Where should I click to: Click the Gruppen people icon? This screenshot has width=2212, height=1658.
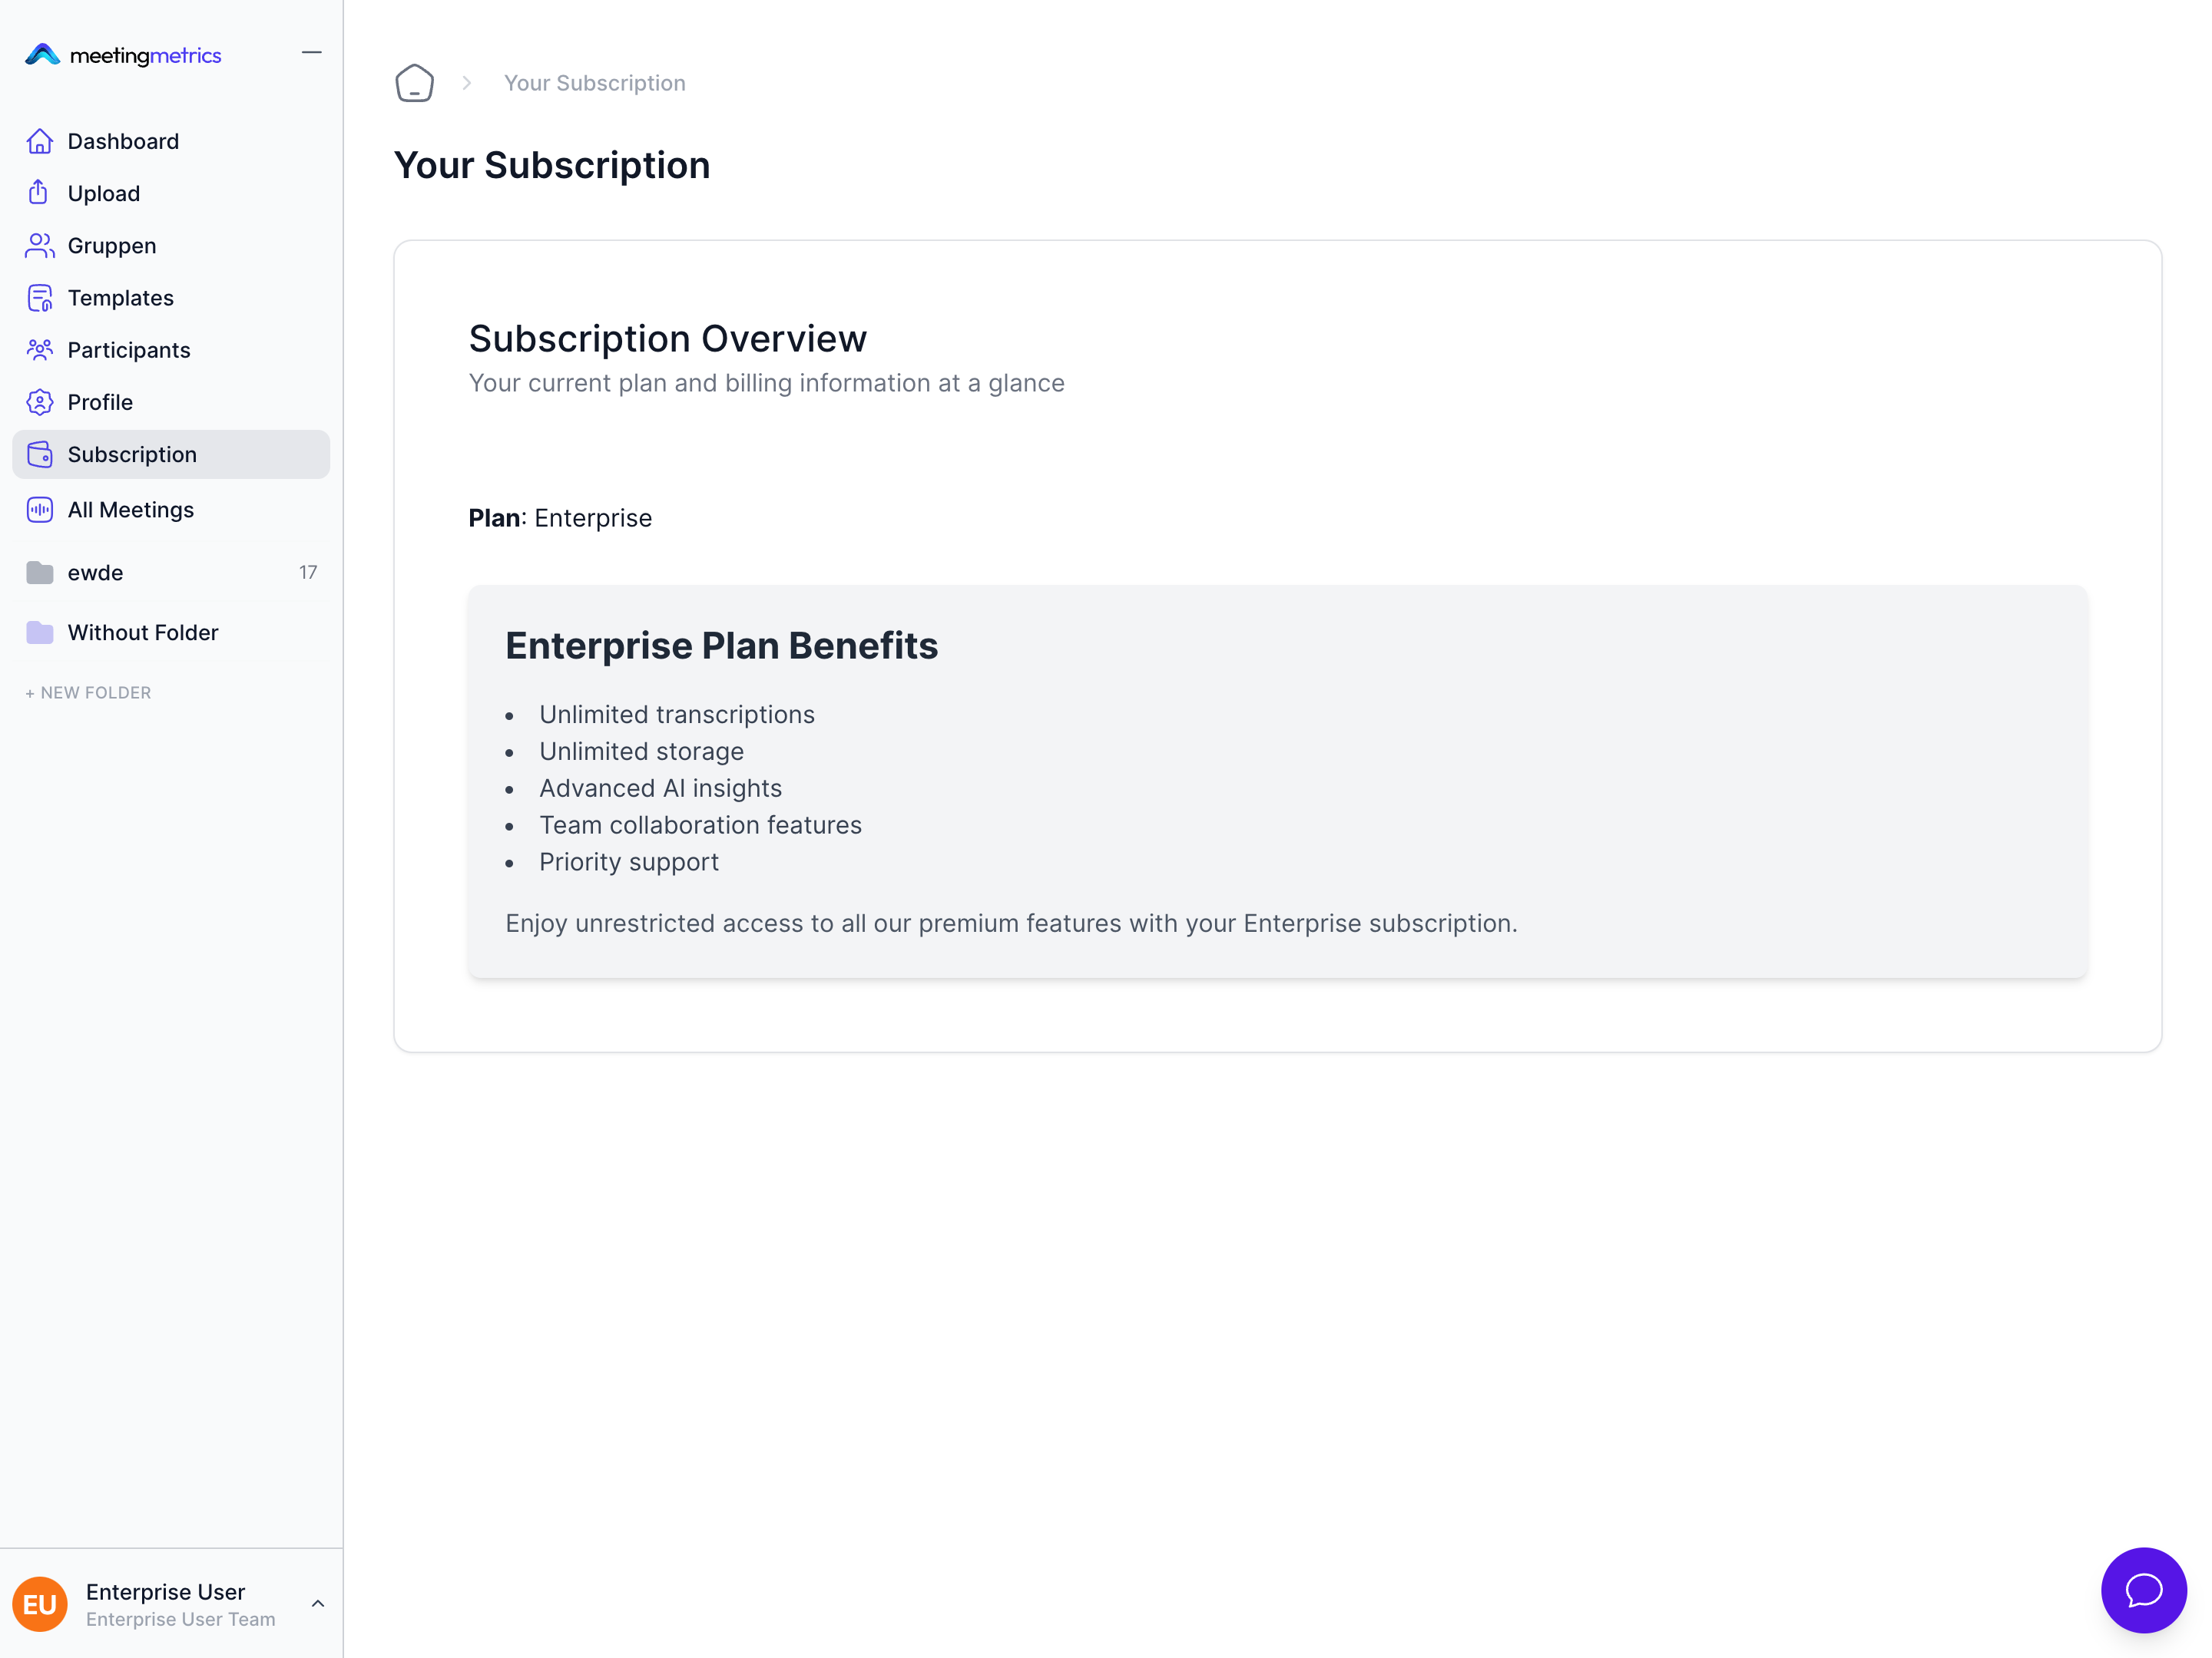coord(40,246)
